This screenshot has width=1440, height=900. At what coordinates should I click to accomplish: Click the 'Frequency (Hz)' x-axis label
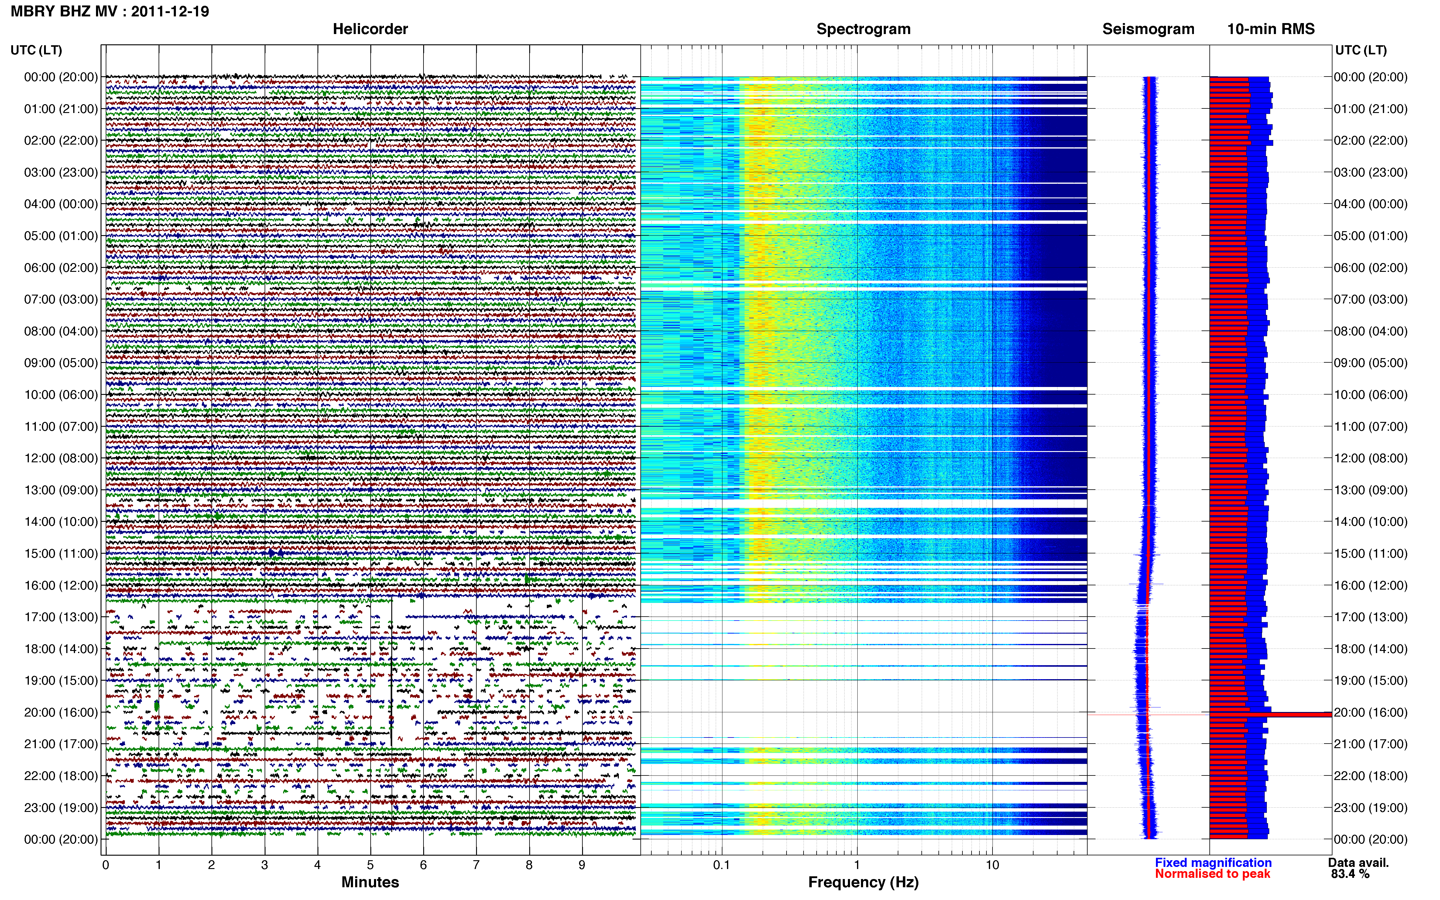click(863, 882)
